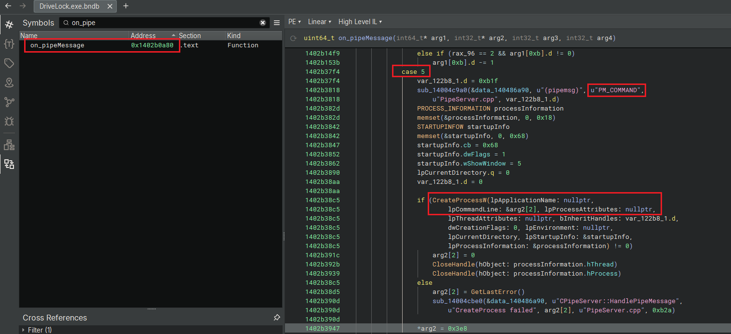The image size is (731, 334).
Task: Open the Debugger bug icon
Action: (9, 121)
